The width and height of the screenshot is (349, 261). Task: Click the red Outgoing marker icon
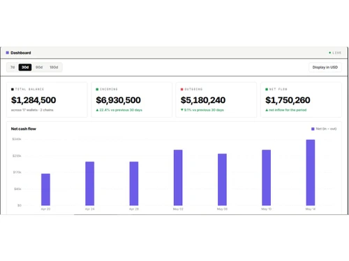coord(182,89)
